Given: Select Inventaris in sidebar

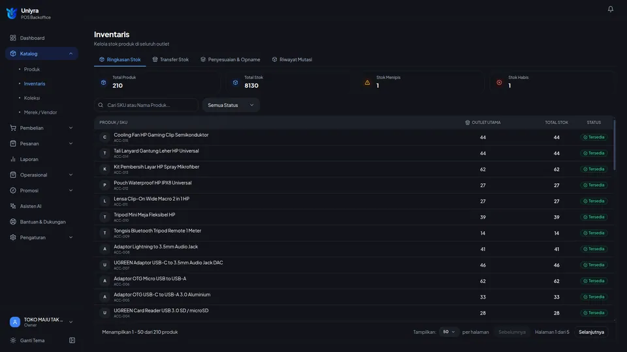Looking at the screenshot, I should 35,83.
